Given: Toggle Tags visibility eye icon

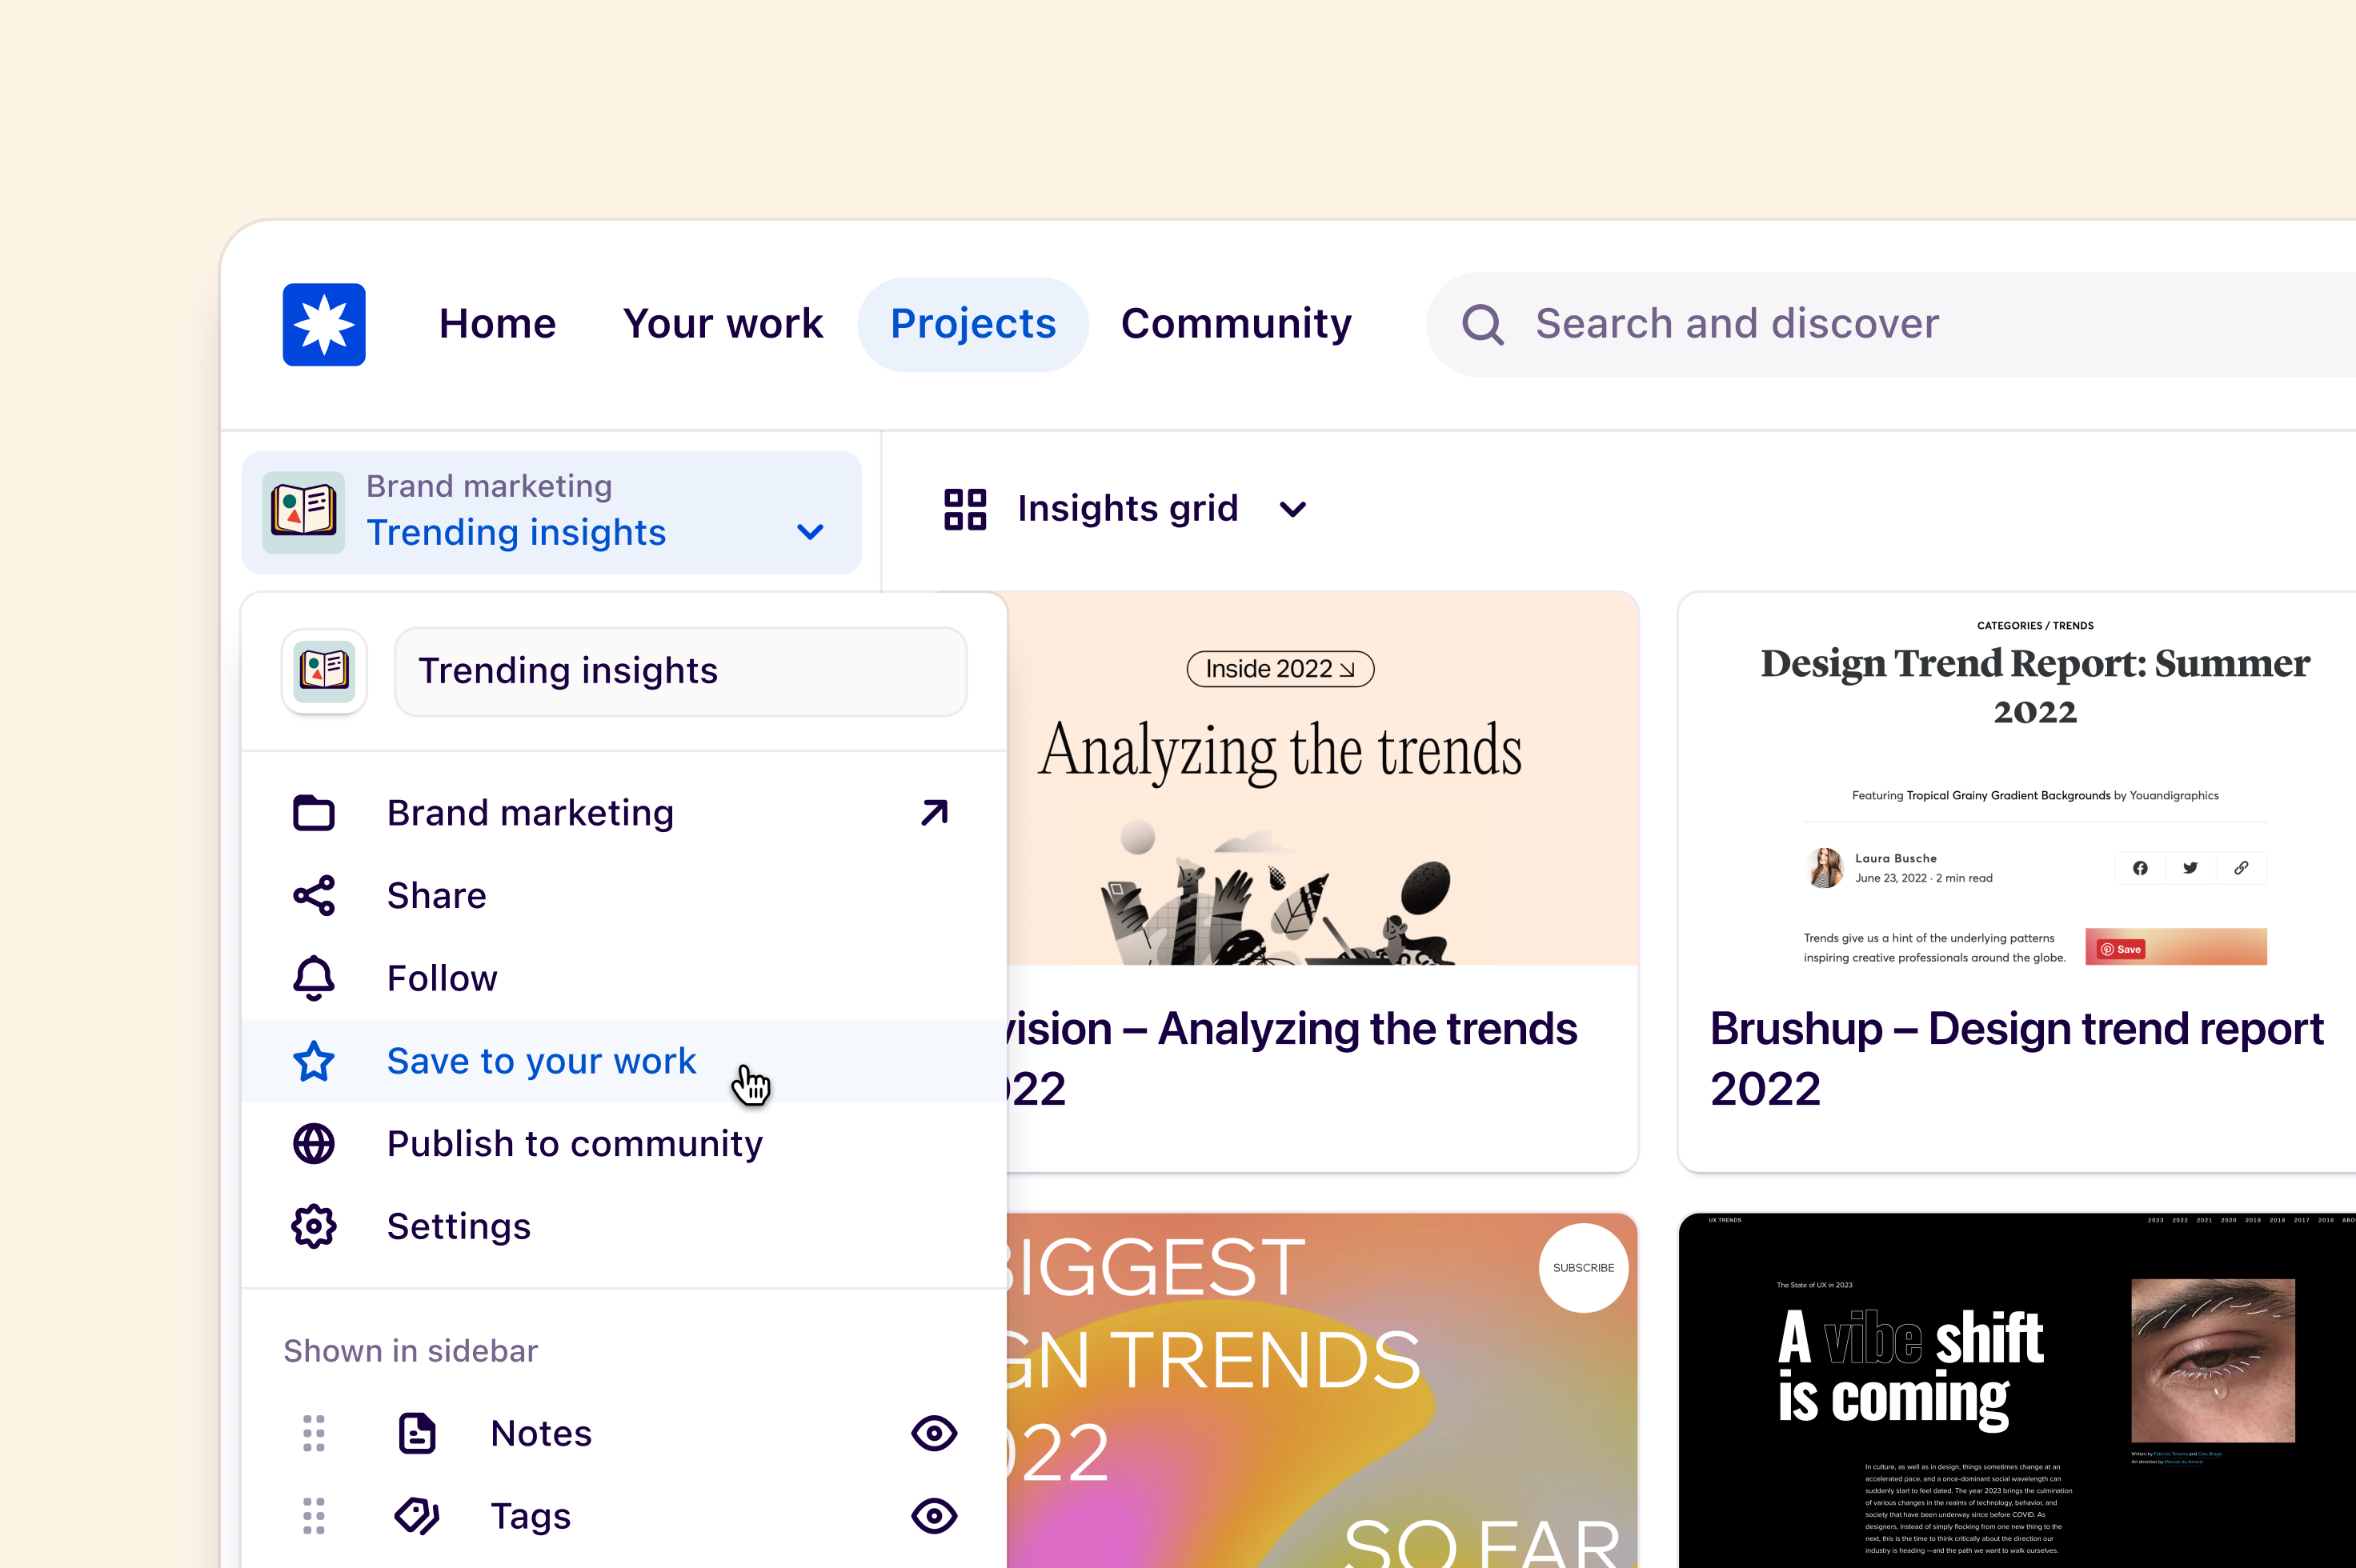Looking at the screenshot, I should coord(933,1516).
